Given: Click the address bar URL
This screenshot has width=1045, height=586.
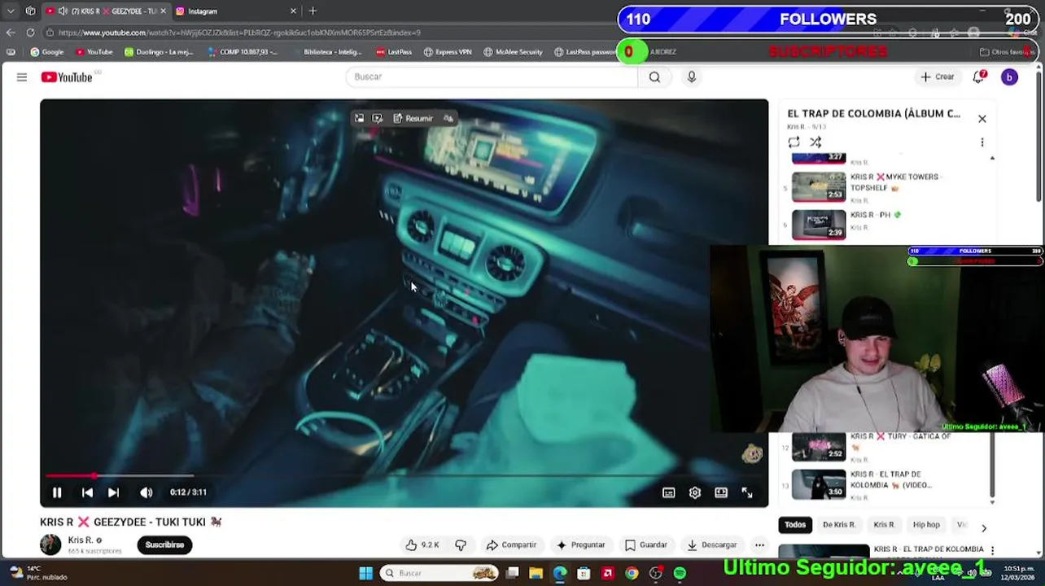Looking at the screenshot, I should point(239,33).
